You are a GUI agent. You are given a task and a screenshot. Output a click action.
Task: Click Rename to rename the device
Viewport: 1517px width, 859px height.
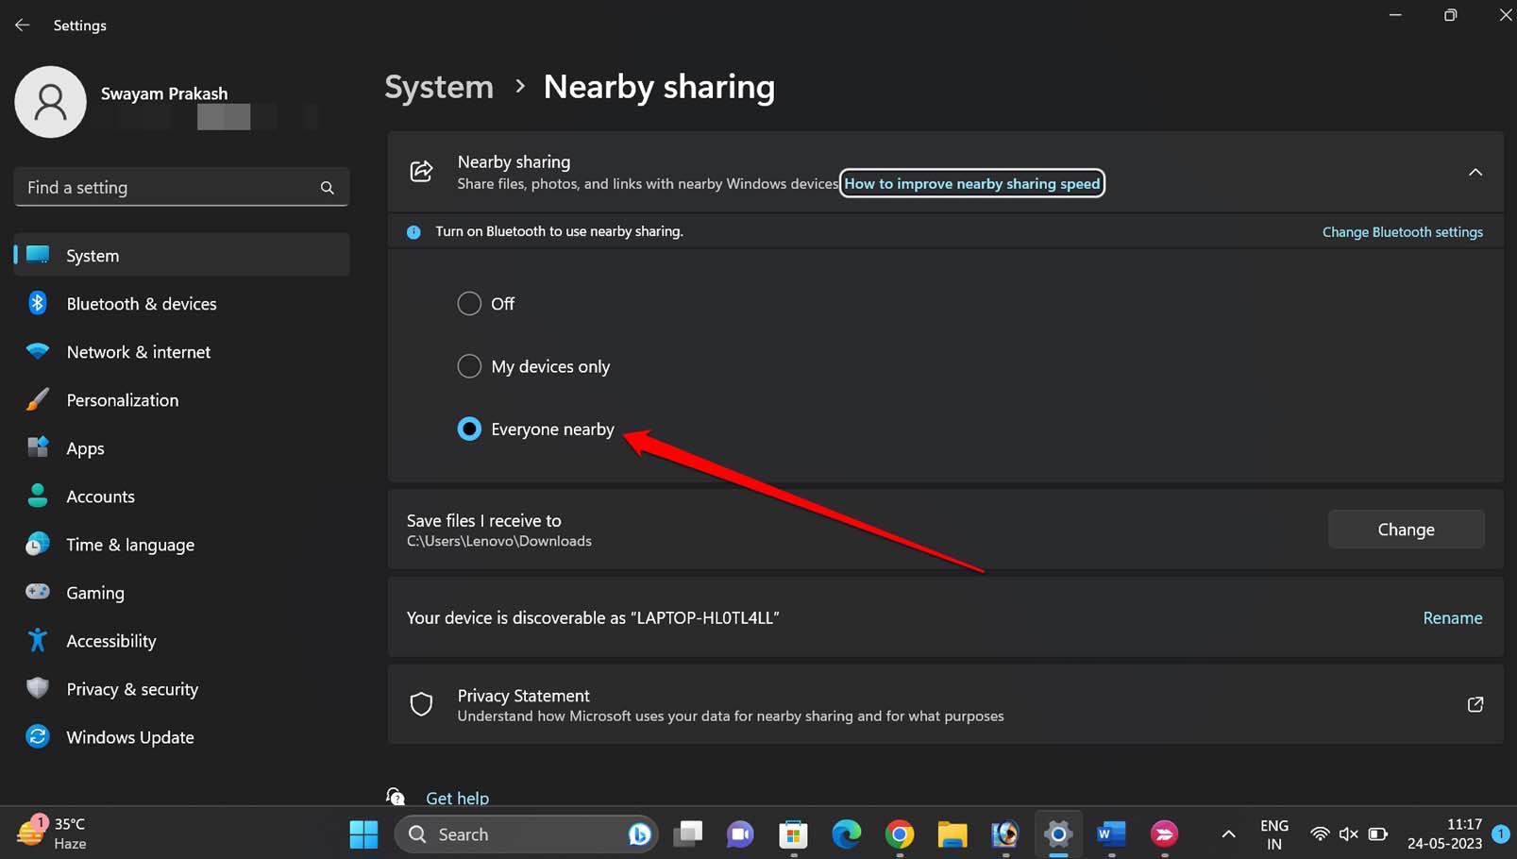coord(1453,617)
